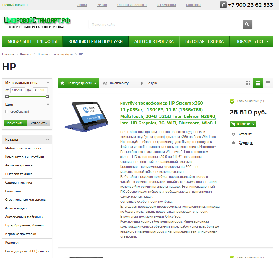This screenshot has height=258, width=279.
Task: Open БЫТОВАЯ ТЕХНИКА menu
Action: click(204, 41)
